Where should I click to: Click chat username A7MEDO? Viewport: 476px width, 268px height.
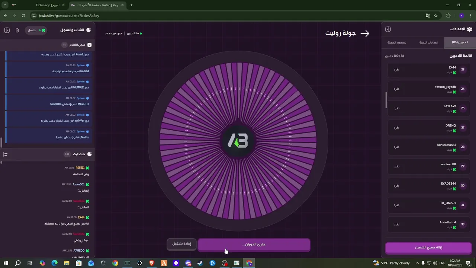pos(79,251)
